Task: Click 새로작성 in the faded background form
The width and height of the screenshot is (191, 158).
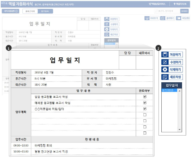Action: [x=112, y=35]
